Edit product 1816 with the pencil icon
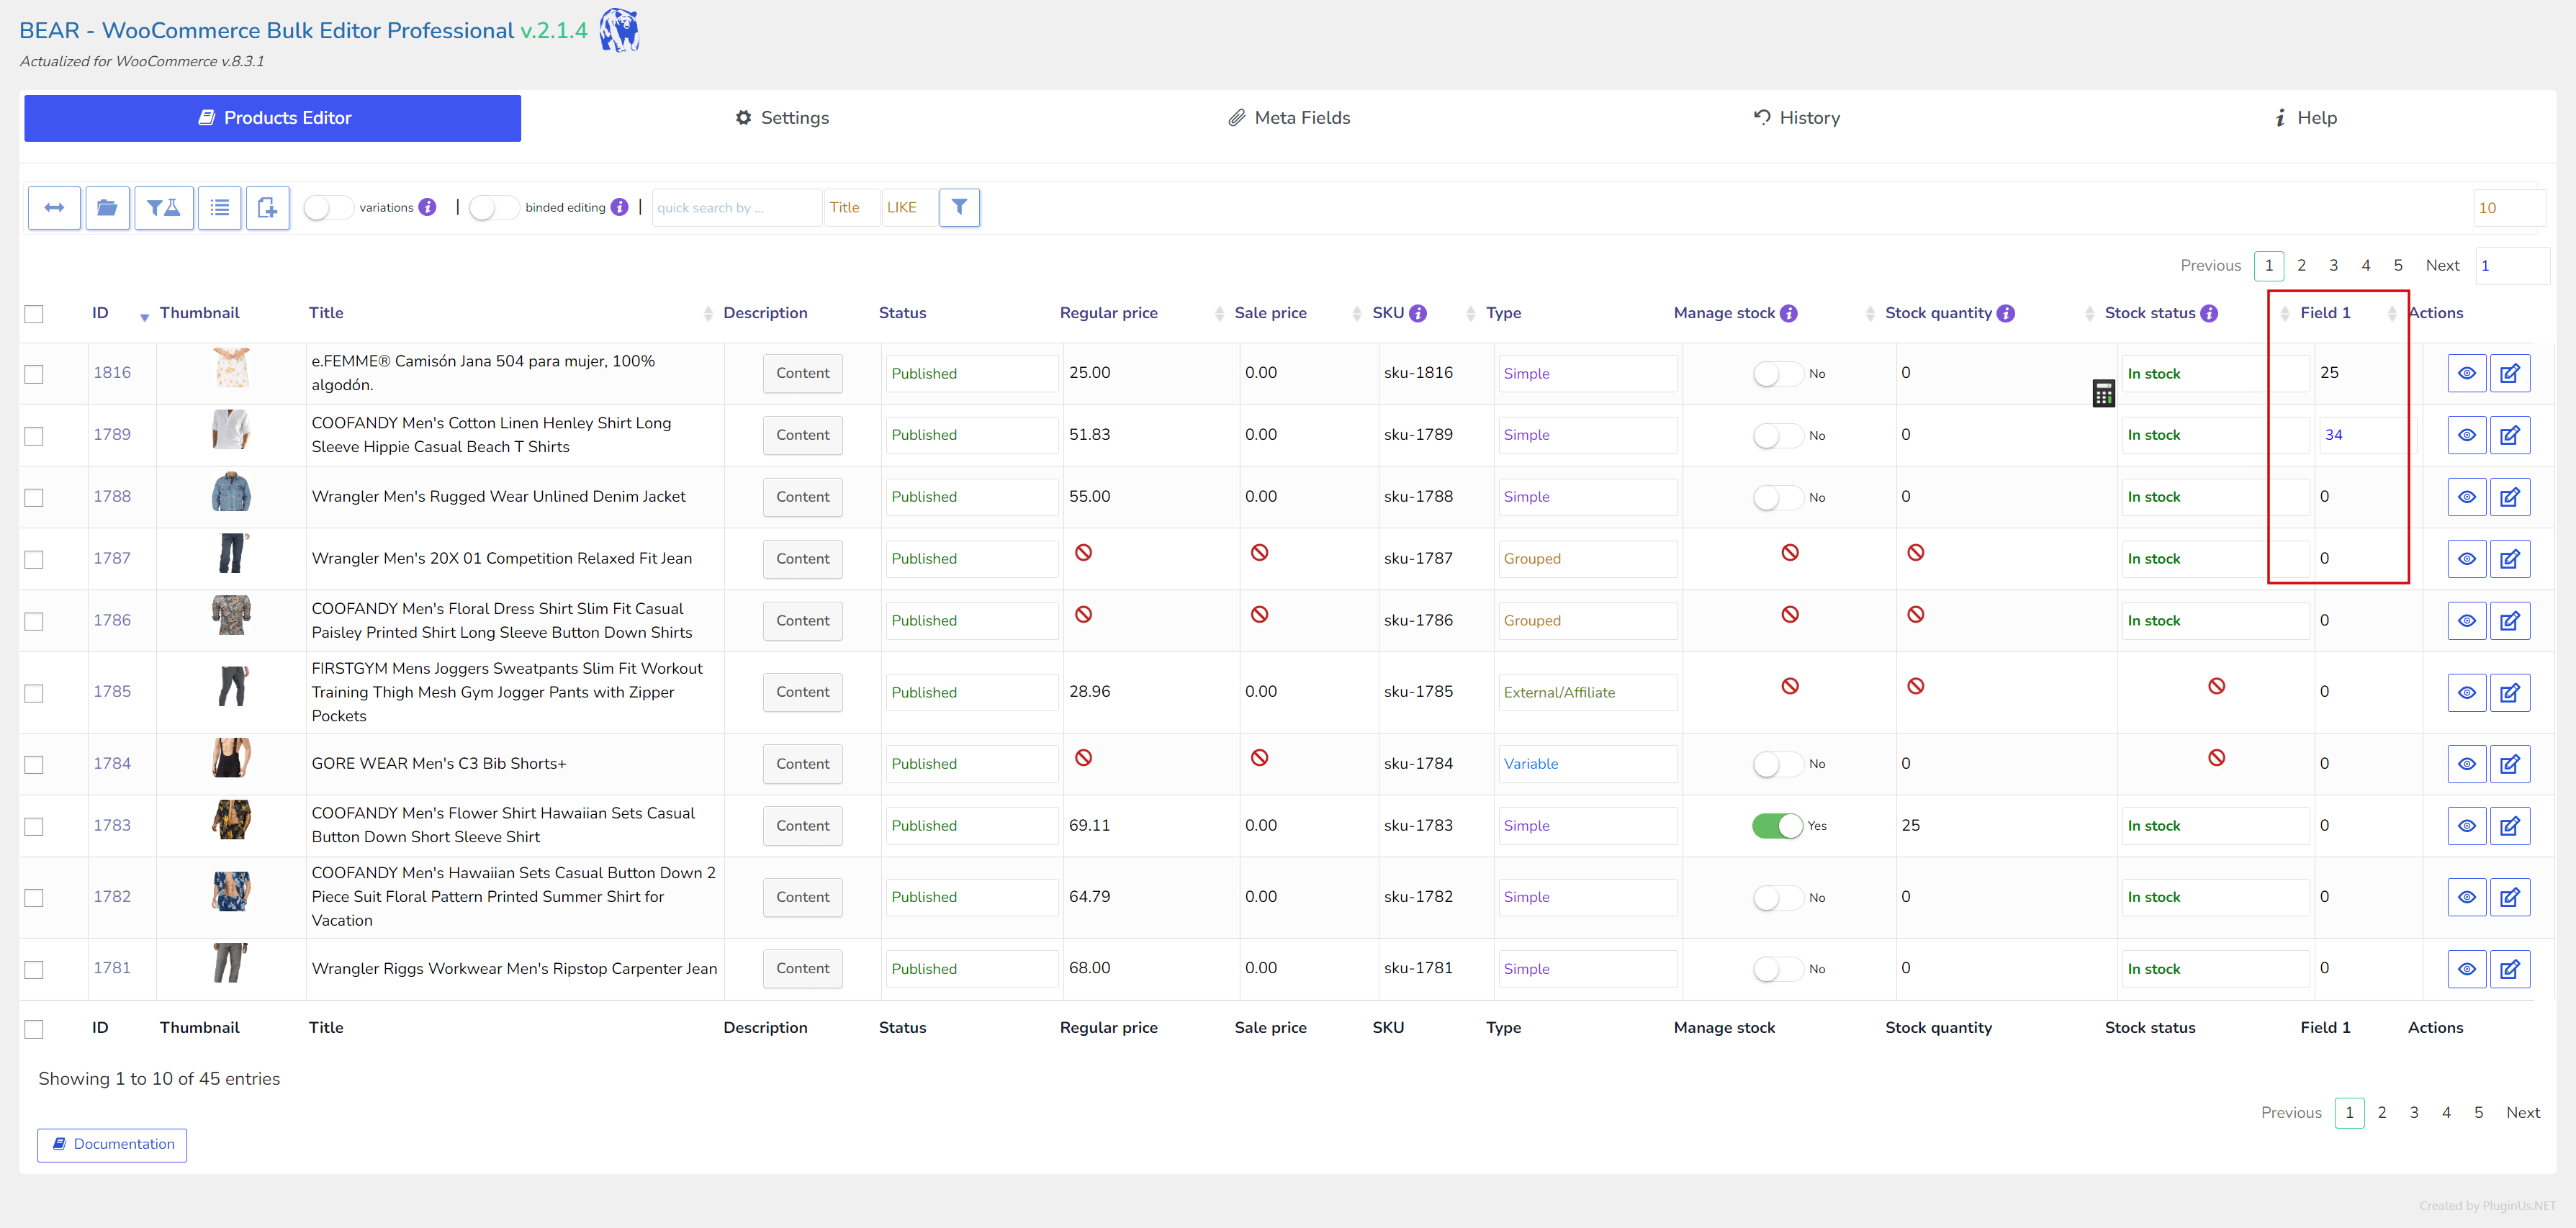The image size is (2576, 1228). 2509,373
